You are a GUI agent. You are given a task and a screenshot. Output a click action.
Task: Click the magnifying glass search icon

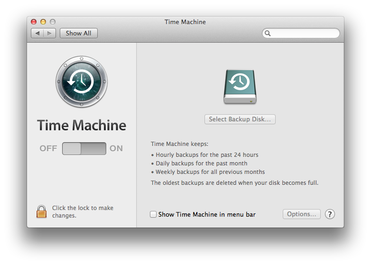[268, 33]
